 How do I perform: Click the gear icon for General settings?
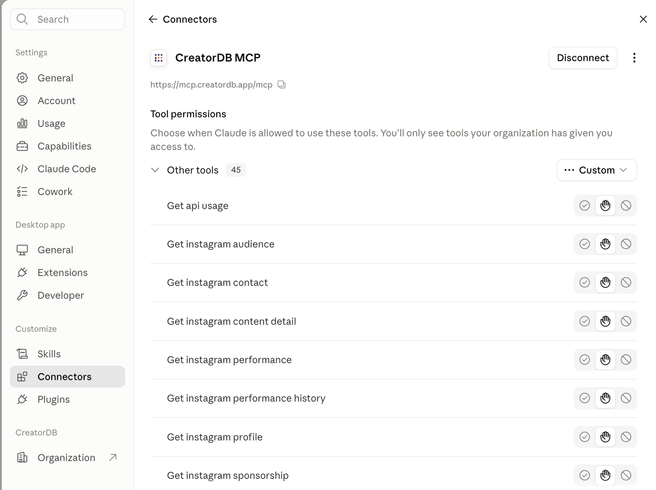22,78
